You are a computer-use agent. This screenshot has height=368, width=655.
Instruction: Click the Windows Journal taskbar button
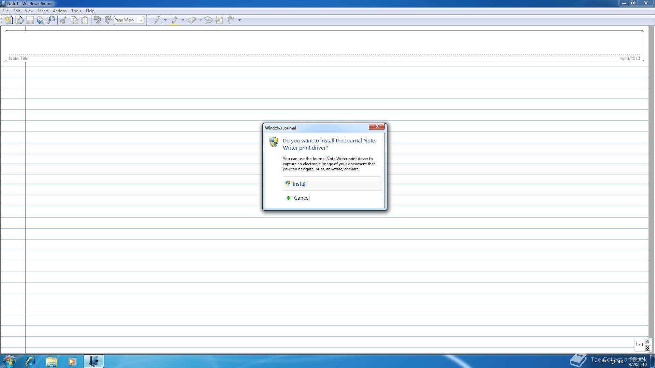(x=93, y=361)
